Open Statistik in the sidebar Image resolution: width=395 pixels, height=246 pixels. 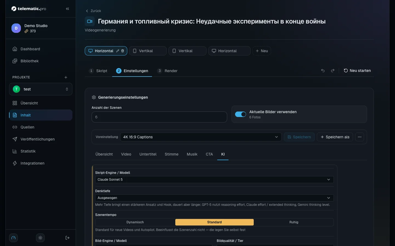pyautogui.click(x=41, y=151)
